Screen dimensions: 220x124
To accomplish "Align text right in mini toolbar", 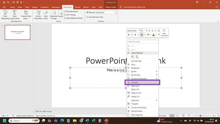I will [145, 35].
